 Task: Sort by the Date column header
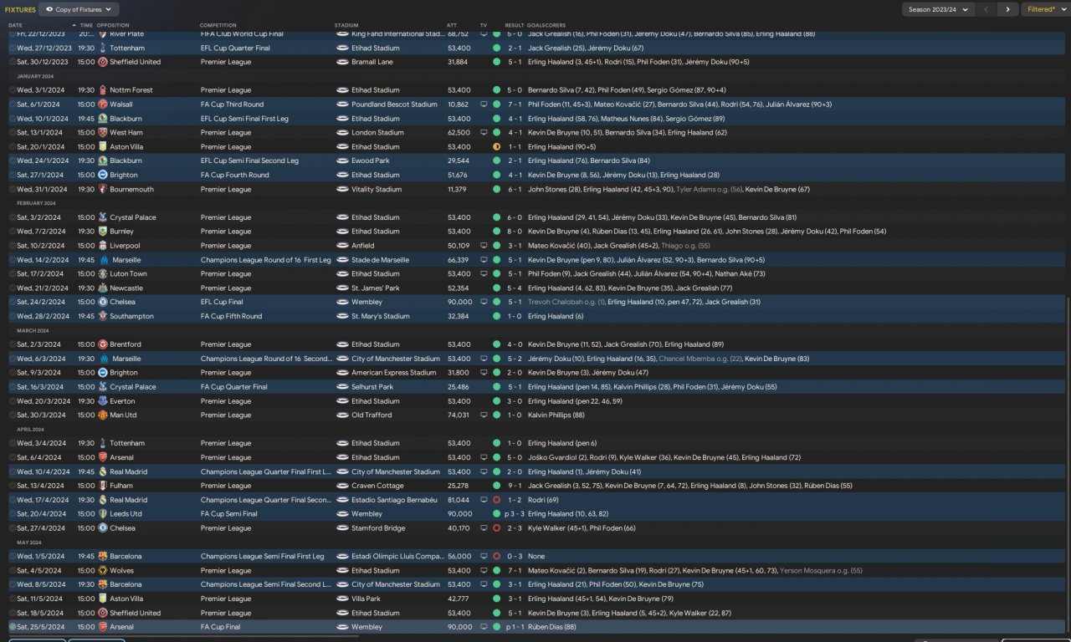(16, 25)
